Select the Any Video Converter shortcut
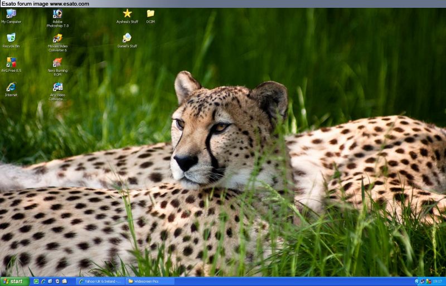Screen dimensions: 446x286 [x=57, y=92]
